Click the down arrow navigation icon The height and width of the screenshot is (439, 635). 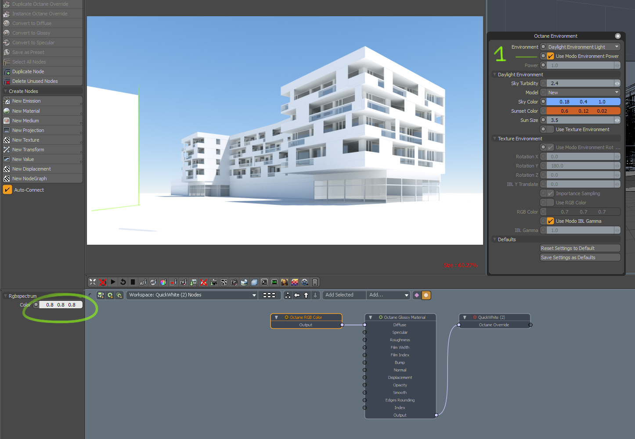pyautogui.click(x=315, y=295)
